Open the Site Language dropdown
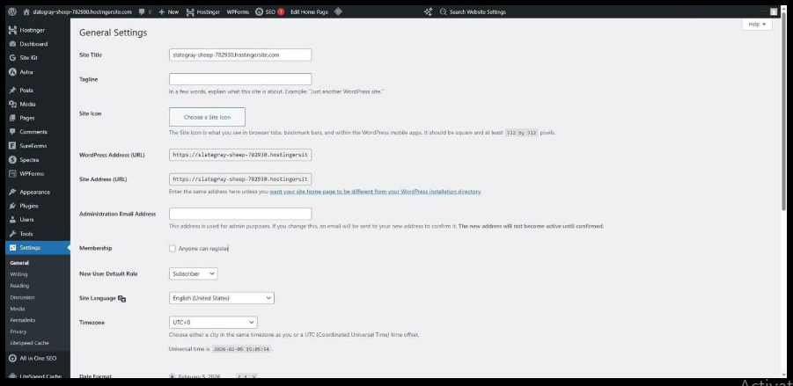The image size is (793, 386). [222, 298]
